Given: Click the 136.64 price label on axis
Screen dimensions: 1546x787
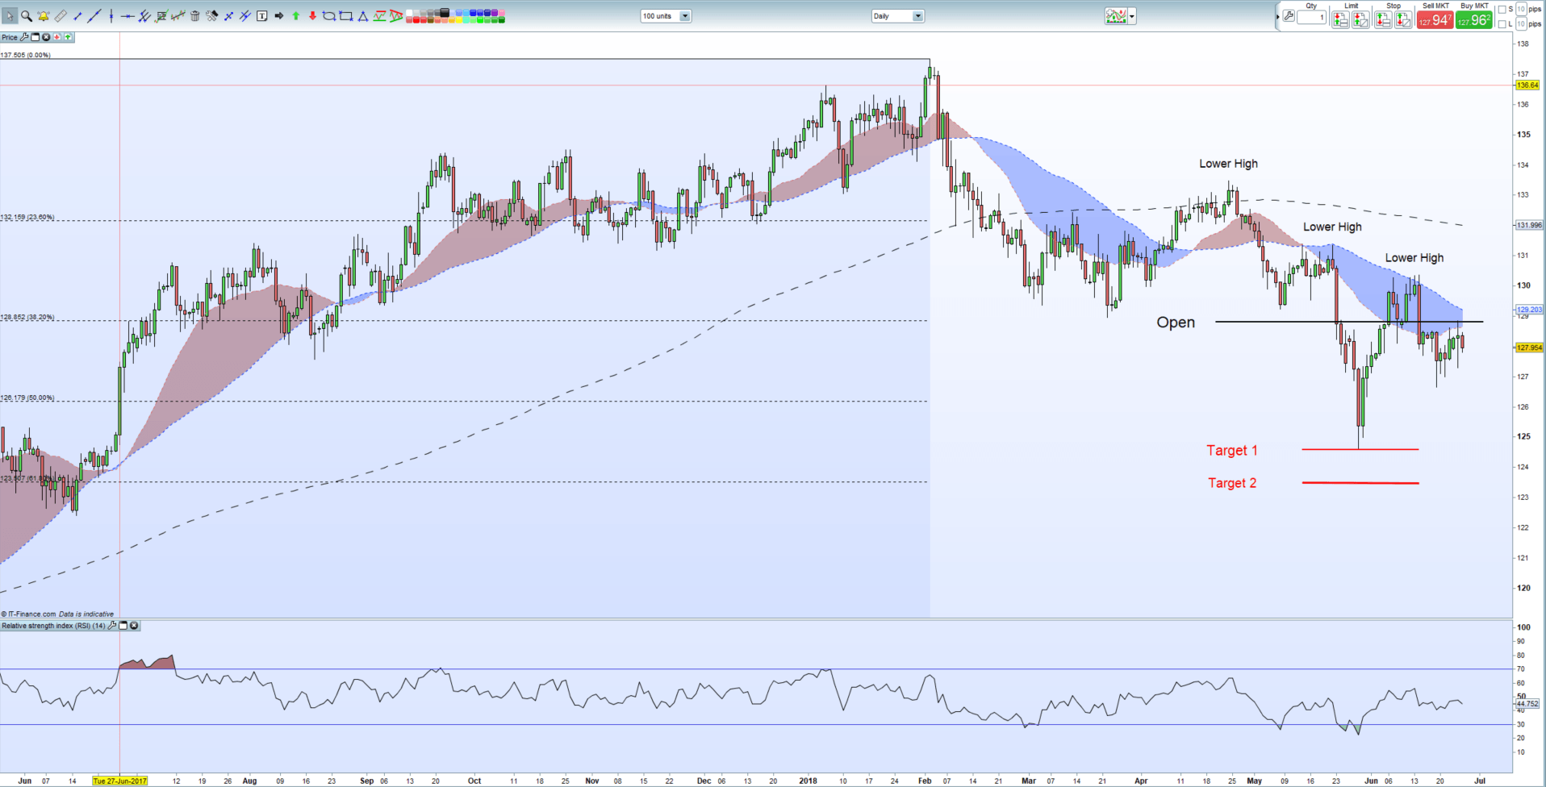Looking at the screenshot, I should [1528, 85].
